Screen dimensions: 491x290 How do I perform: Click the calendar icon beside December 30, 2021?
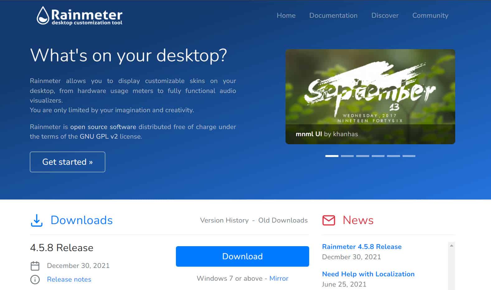pos(35,266)
